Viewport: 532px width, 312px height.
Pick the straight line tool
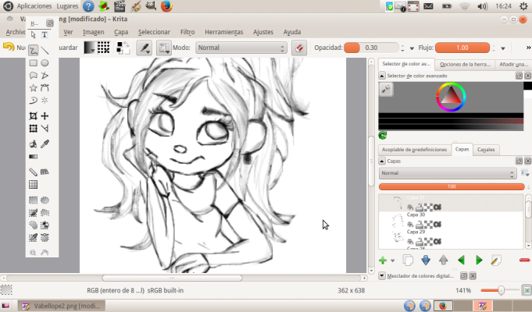(x=45, y=51)
